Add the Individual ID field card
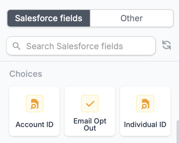179x143 pixels. 145,111
